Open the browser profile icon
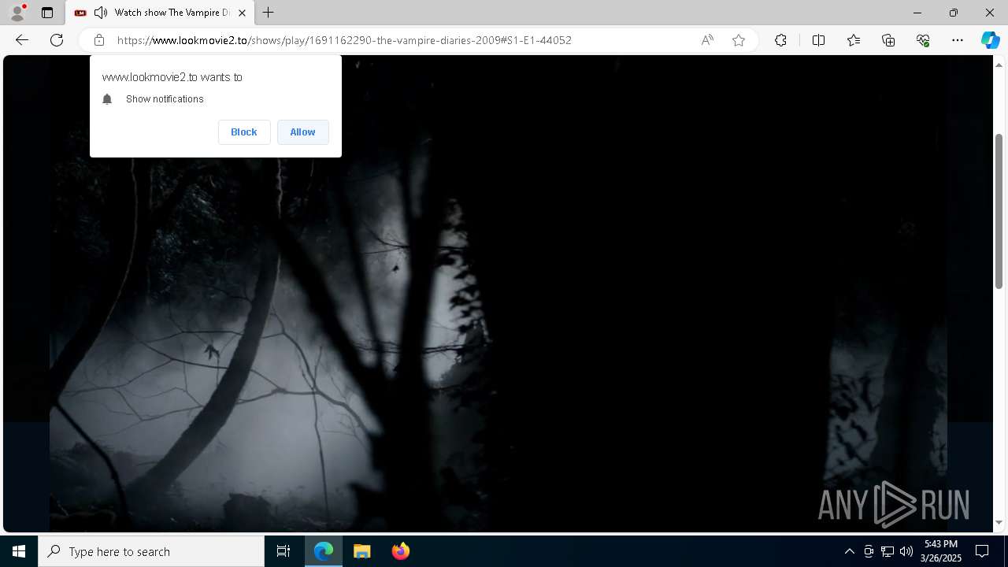Viewport: 1008px width, 567px height. [17, 13]
